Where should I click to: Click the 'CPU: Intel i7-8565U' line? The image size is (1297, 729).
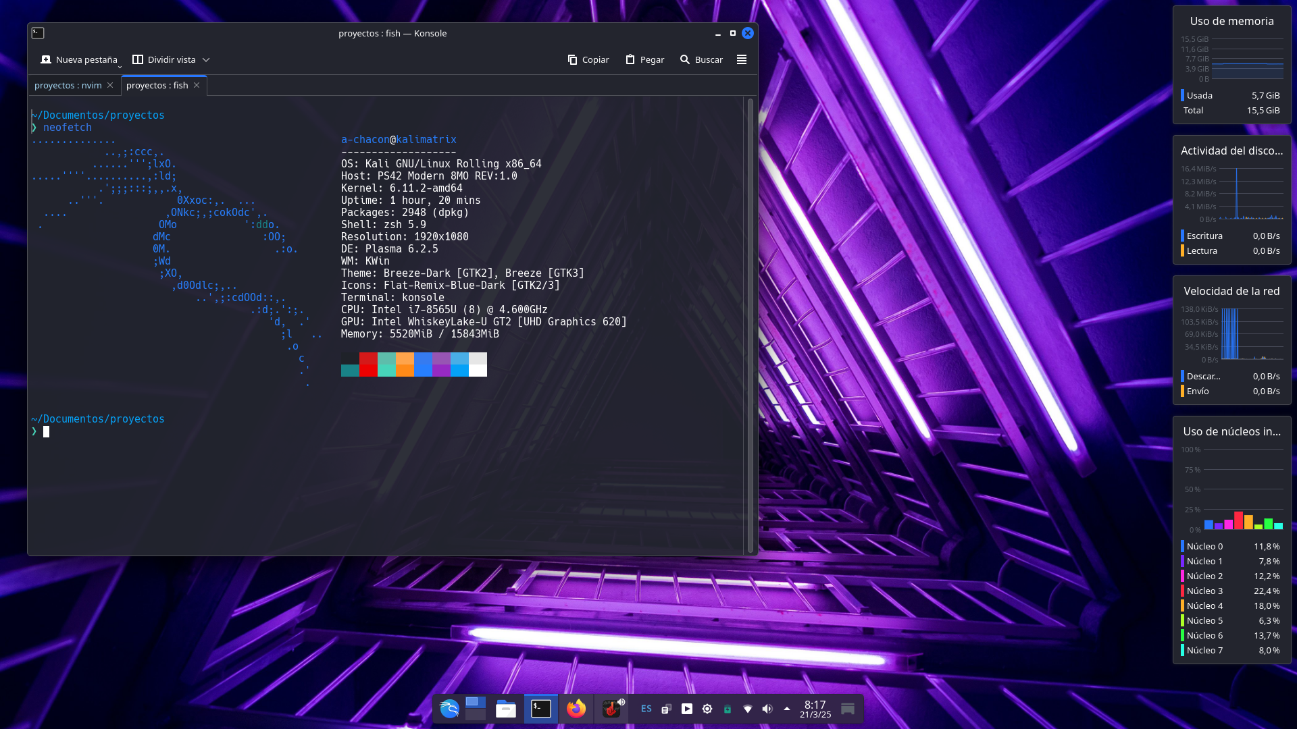[x=444, y=310]
